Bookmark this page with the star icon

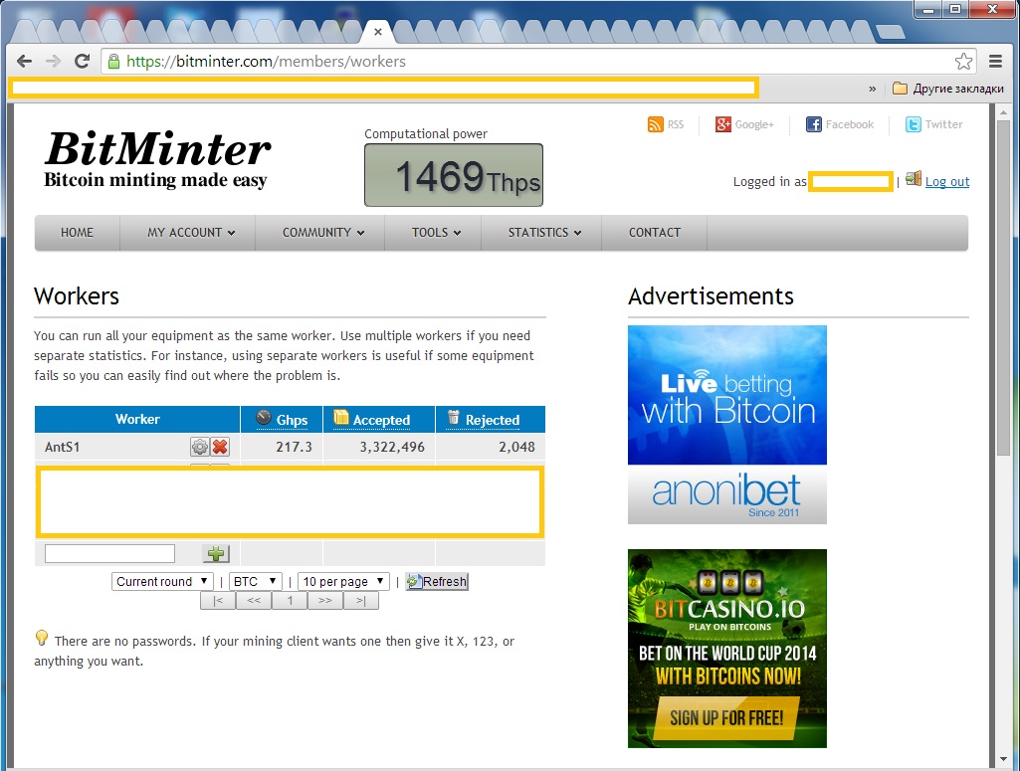click(x=963, y=61)
